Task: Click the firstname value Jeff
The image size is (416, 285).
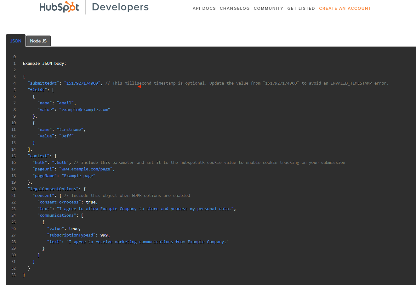Action: click(66, 136)
